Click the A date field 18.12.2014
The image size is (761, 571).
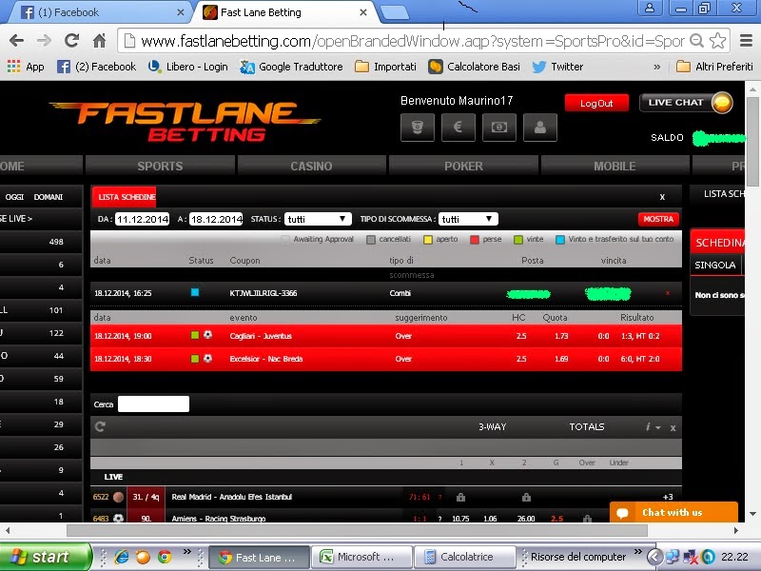pyautogui.click(x=216, y=219)
